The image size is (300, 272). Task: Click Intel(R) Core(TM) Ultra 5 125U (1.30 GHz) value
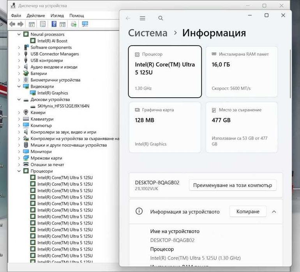coord(195,258)
